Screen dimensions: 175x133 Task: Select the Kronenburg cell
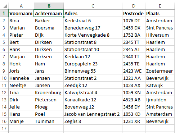tap(49, 92)
